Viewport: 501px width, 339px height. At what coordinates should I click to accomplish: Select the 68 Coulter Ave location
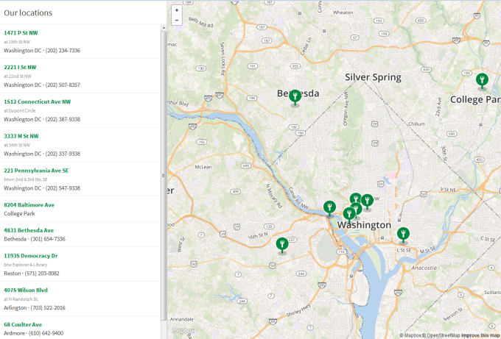click(23, 324)
